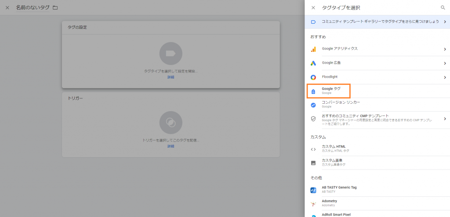Click the trigger placeholder circle icon

coord(171,123)
